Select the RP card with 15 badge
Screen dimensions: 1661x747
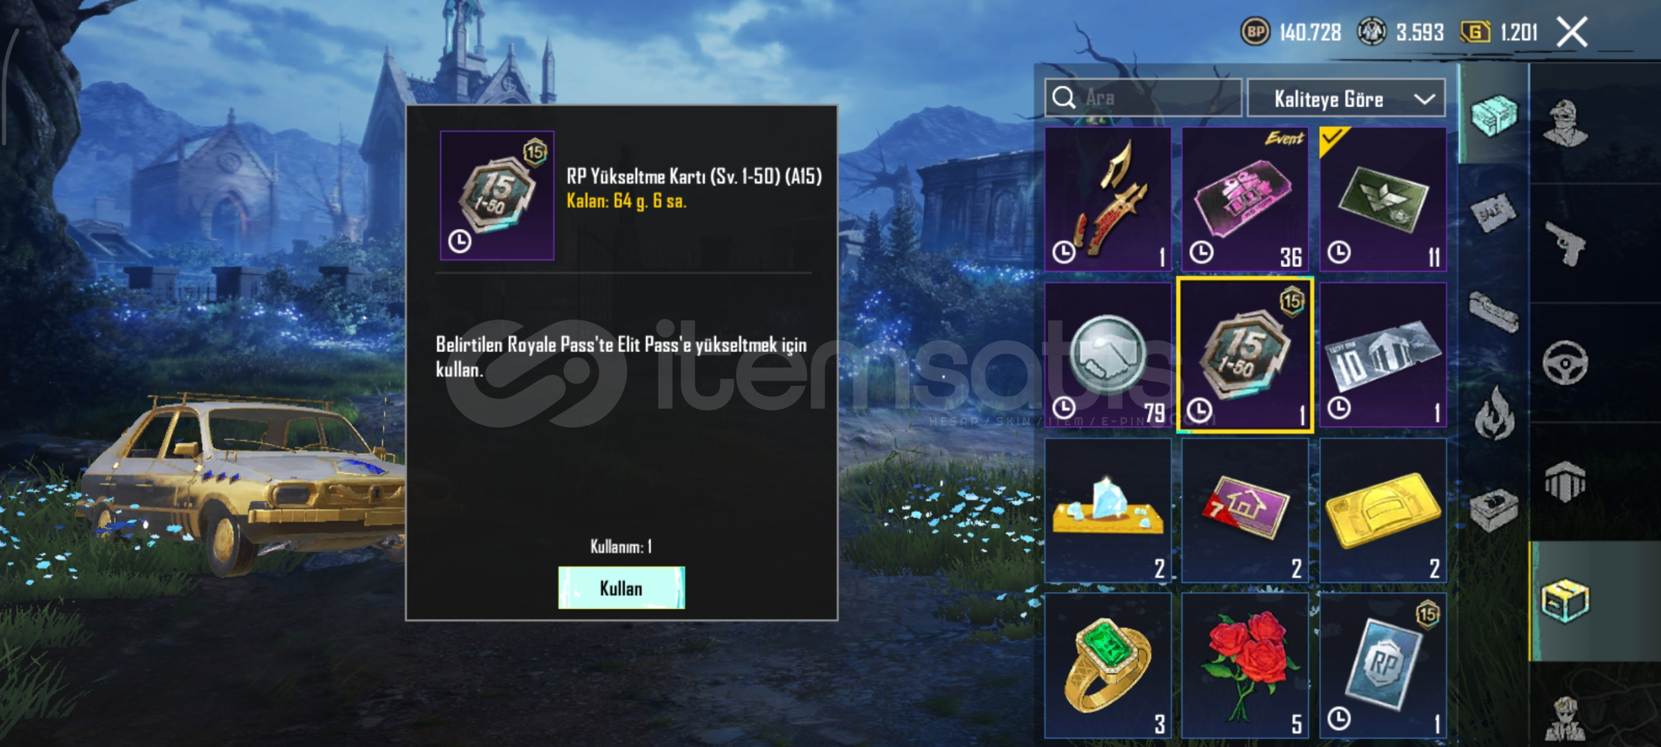click(x=1383, y=665)
